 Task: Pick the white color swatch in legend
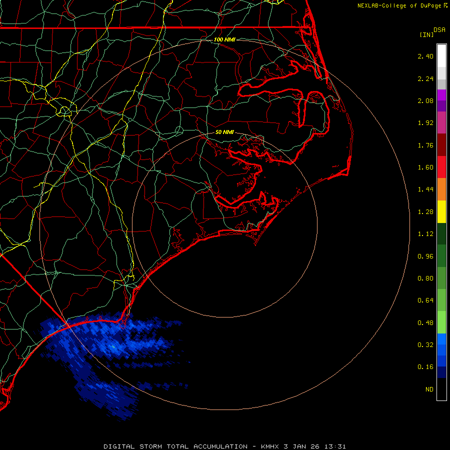coord(441,56)
